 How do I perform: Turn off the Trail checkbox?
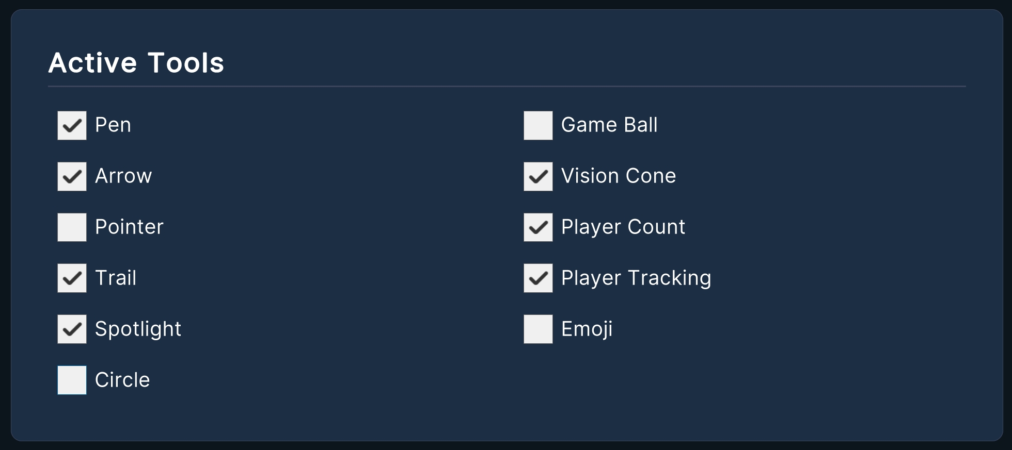(x=72, y=278)
